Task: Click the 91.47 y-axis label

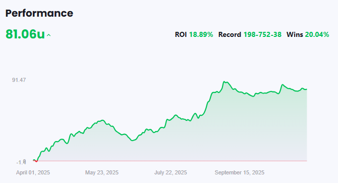Action: [19, 80]
